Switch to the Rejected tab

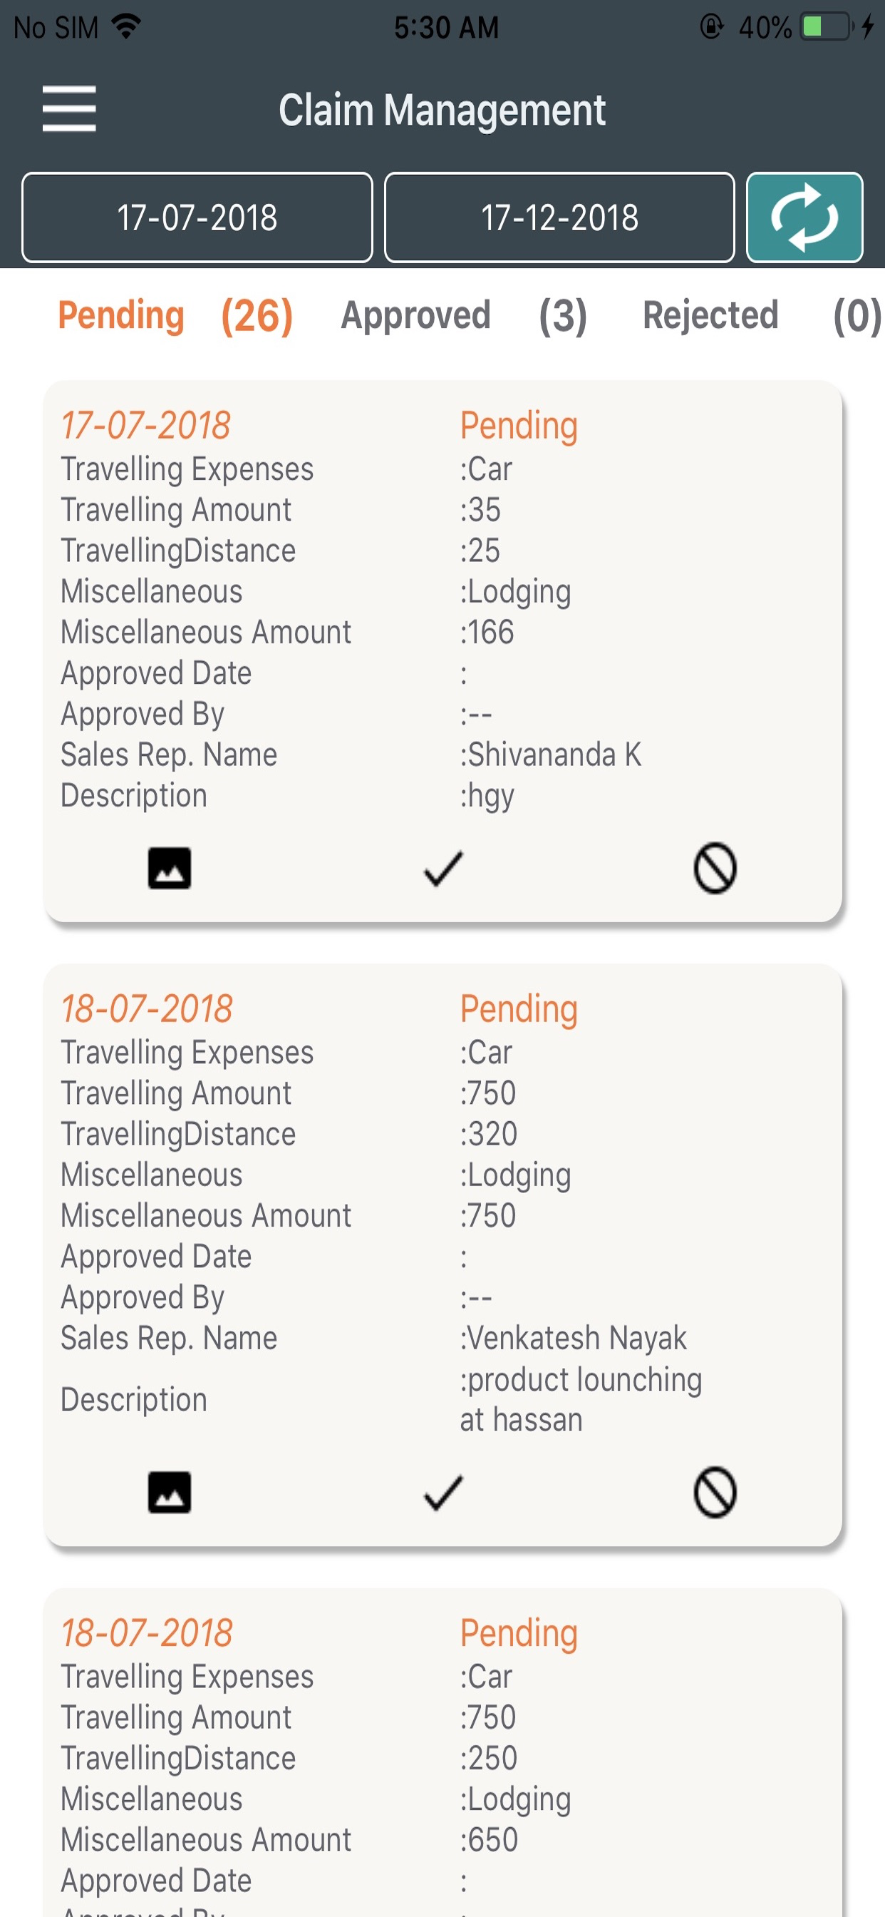click(x=710, y=315)
